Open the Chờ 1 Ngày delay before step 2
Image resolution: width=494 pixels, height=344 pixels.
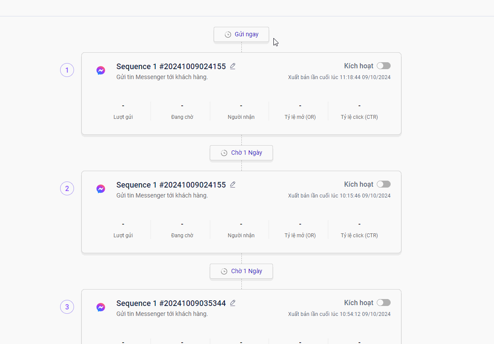[x=241, y=153]
